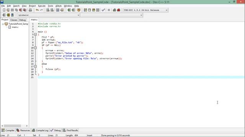This screenshot has height=137, width=245.
Task: Open the Window menu
Action: pos(68,6)
